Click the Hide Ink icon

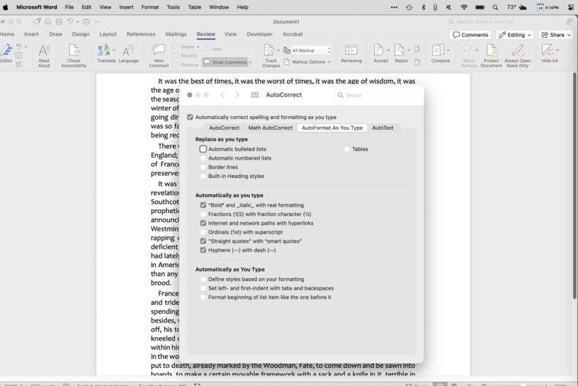click(x=547, y=50)
